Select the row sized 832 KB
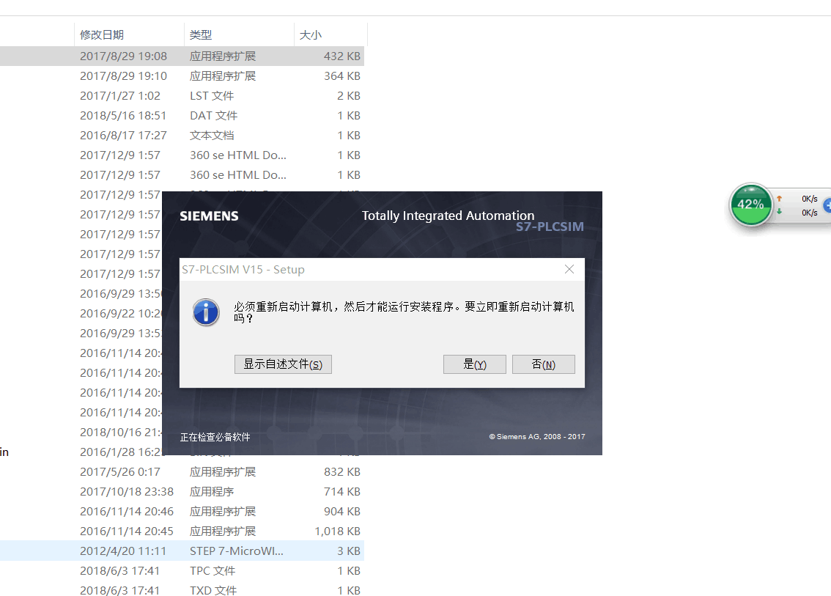The width and height of the screenshot is (831, 596). tap(182, 472)
